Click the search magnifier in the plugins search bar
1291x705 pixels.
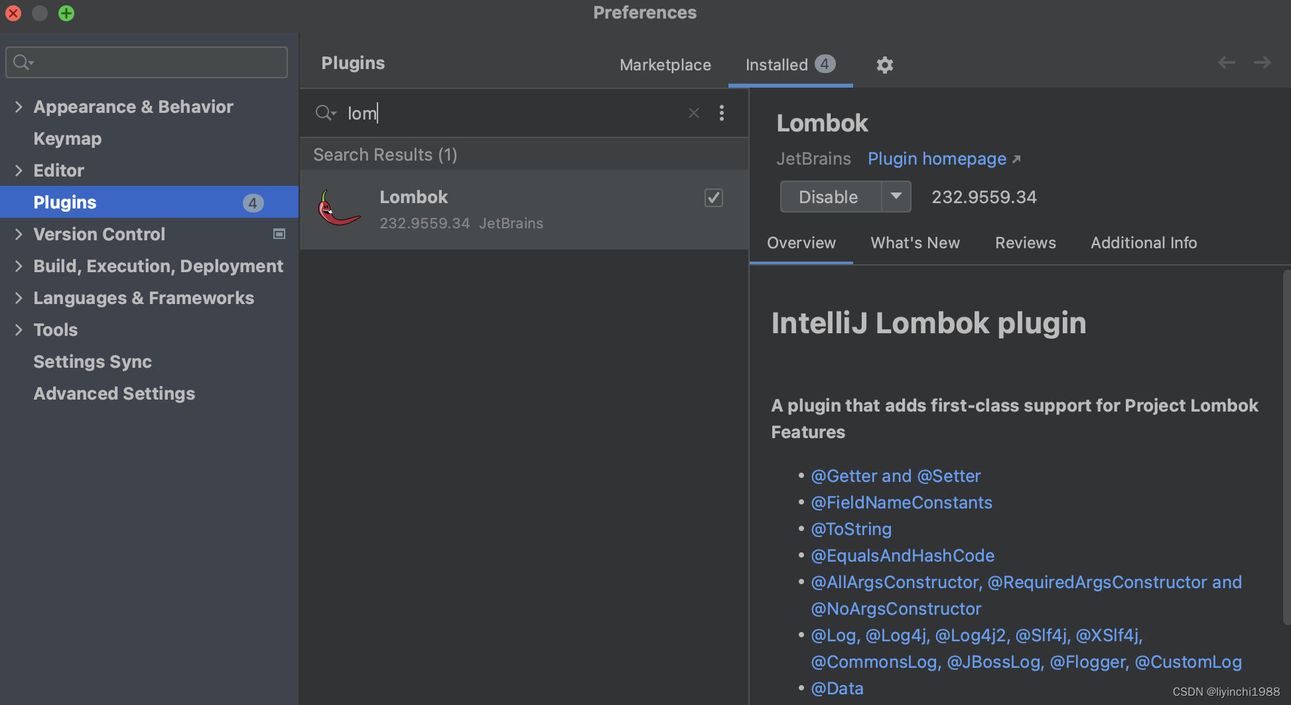(x=325, y=113)
